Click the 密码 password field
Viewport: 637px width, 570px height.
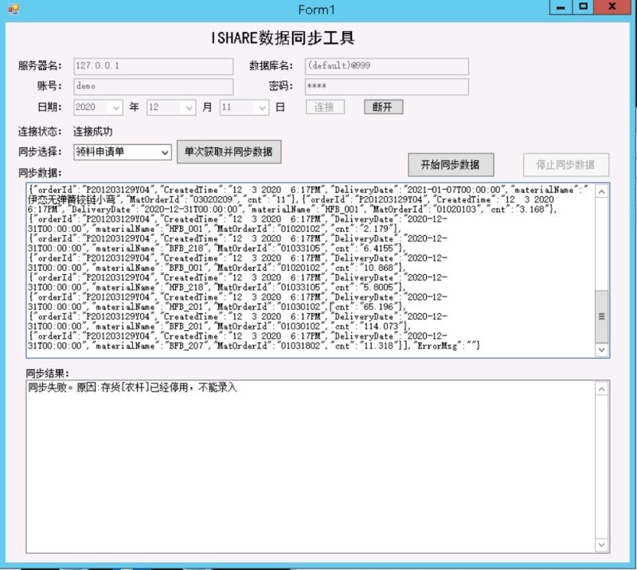(x=387, y=87)
